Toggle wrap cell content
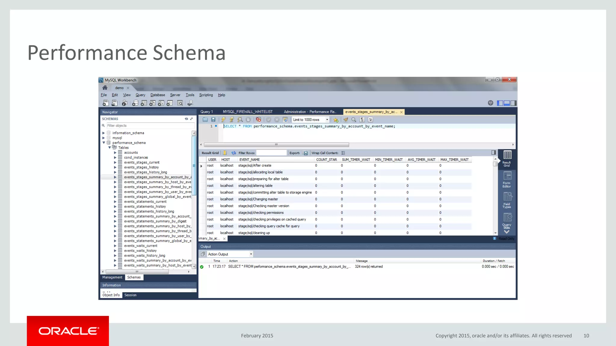The width and height of the screenshot is (616, 346). pyautogui.click(x=343, y=153)
